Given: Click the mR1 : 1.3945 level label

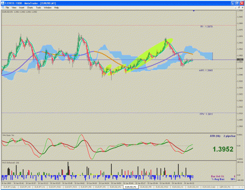Looking at the screenshot, I should click(x=206, y=70).
